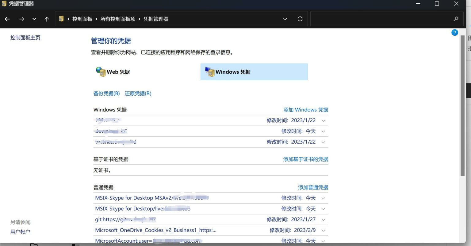
Task: Expand the recent locations dropdown arrow
Action: (x=34, y=19)
